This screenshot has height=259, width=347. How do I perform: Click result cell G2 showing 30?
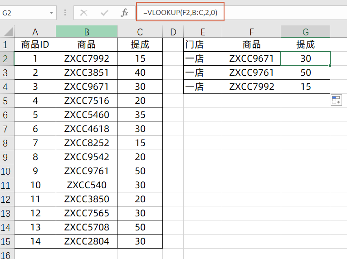click(x=305, y=59)
